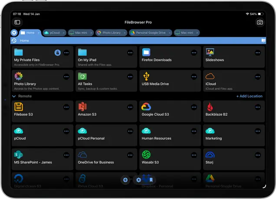Open more options for My Private Files
Image resolution: width=276 pixels, height=199 pixels.
(66, 53)
